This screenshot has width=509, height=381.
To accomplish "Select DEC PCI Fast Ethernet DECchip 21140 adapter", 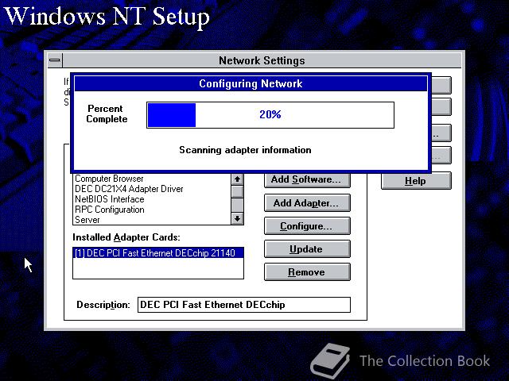I will pos(158,253).
